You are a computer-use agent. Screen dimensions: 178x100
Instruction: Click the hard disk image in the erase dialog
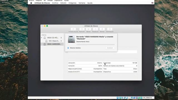71,39
